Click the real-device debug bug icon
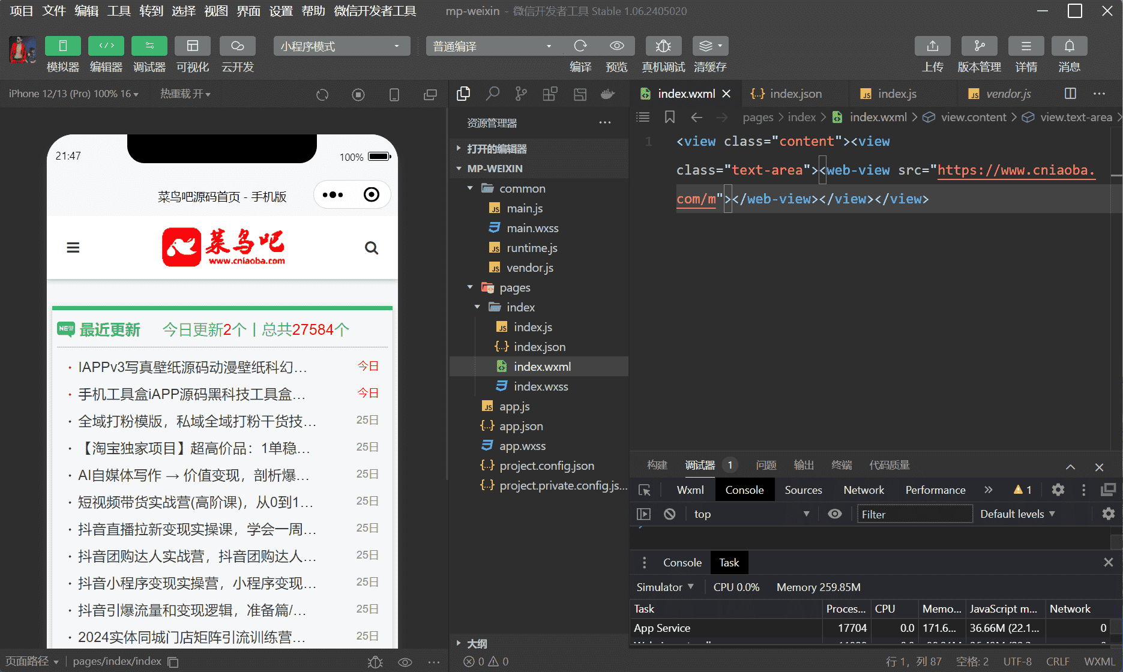1123x672 pixels. click(663, 46)
